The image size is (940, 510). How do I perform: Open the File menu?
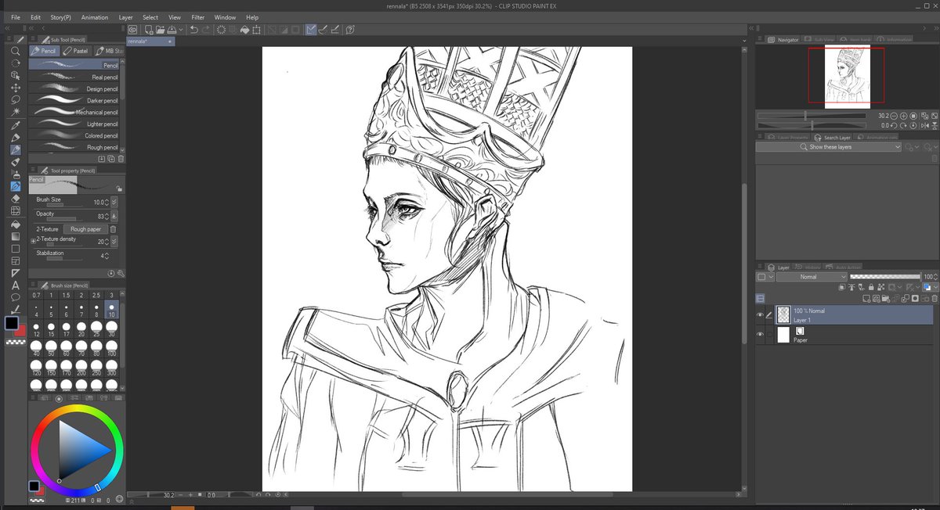pyautogui.click(x=15, y=17)
